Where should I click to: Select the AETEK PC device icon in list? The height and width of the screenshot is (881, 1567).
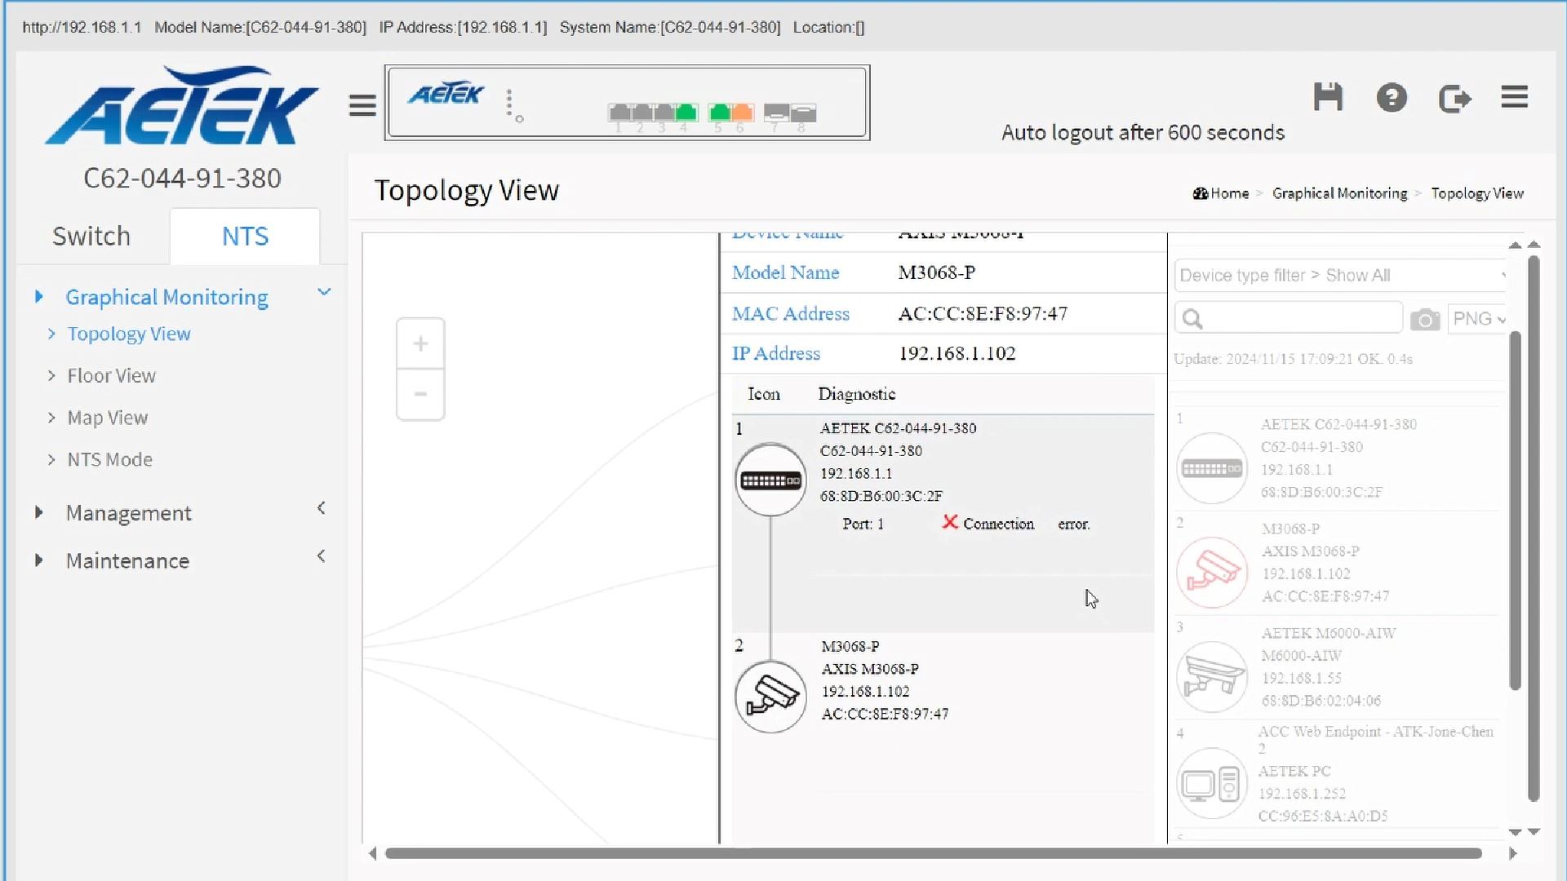coord(1212,784)
